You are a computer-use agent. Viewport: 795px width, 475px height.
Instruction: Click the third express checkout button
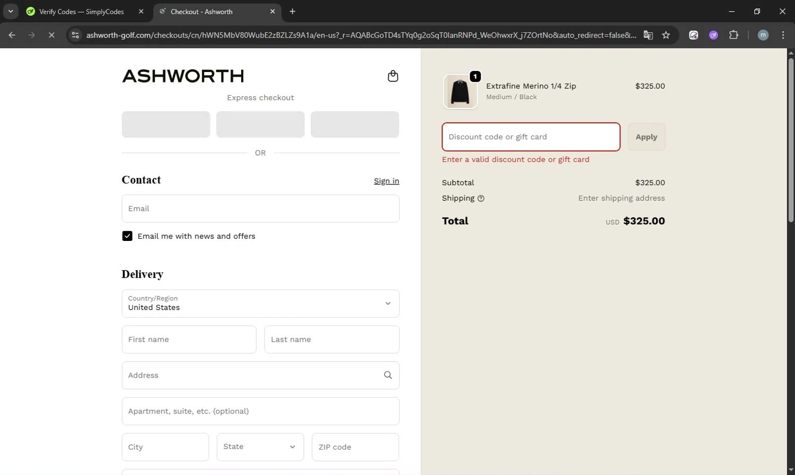pos(355,124)
